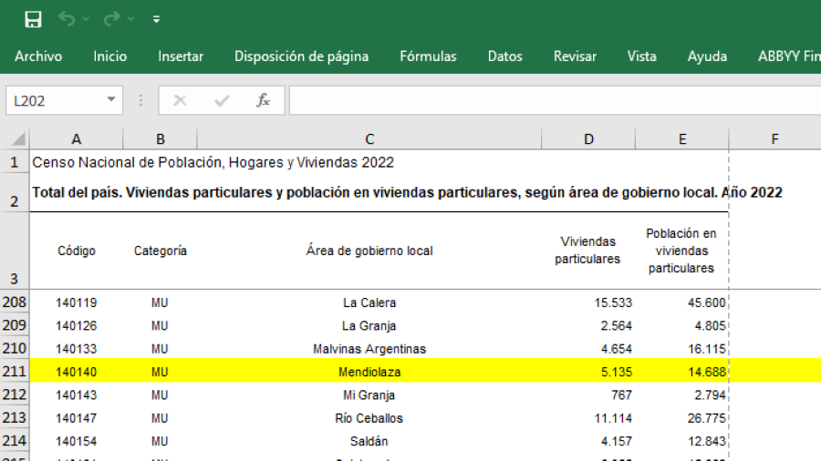Click the Undo arrow icon
The width and height of the screenshot is (821, 461).
coord(67,19)
